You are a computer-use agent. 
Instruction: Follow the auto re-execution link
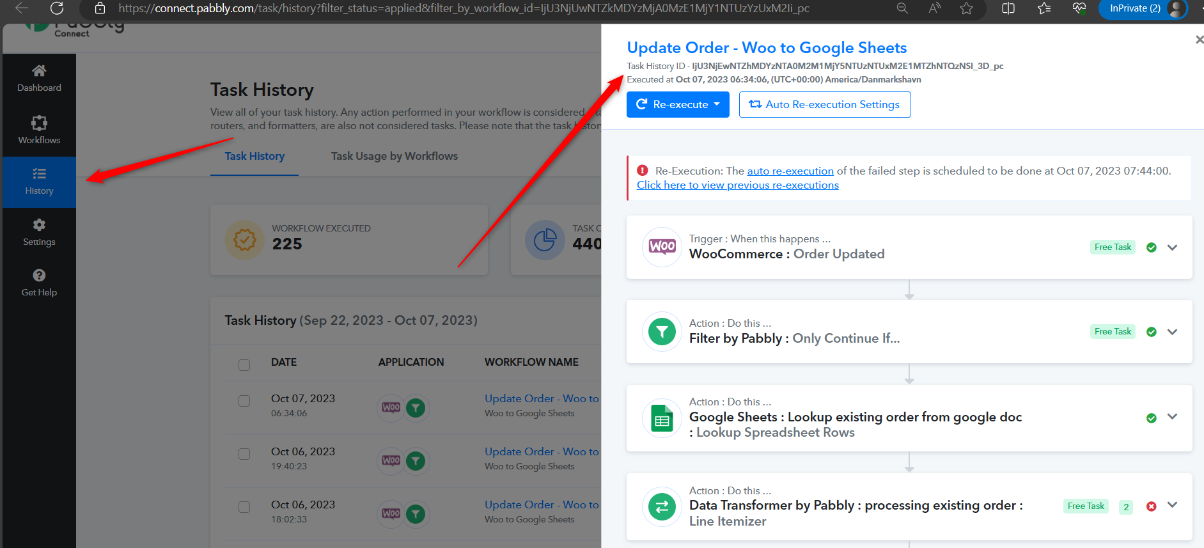pyautogui.click(x=790, y=171)
